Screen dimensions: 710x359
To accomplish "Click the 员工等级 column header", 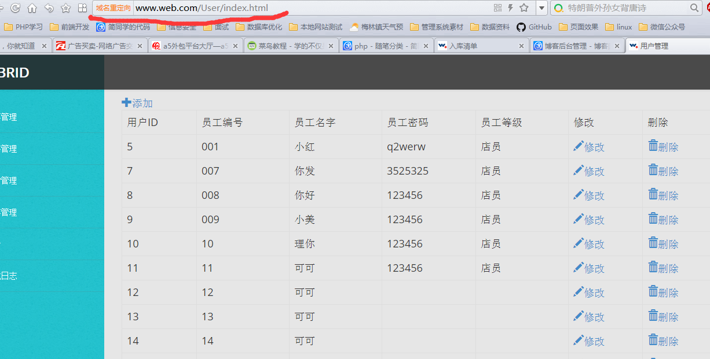I will [x=502, y=122].
